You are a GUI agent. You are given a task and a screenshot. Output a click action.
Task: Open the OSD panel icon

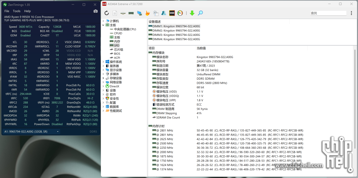tap(172, 13)
